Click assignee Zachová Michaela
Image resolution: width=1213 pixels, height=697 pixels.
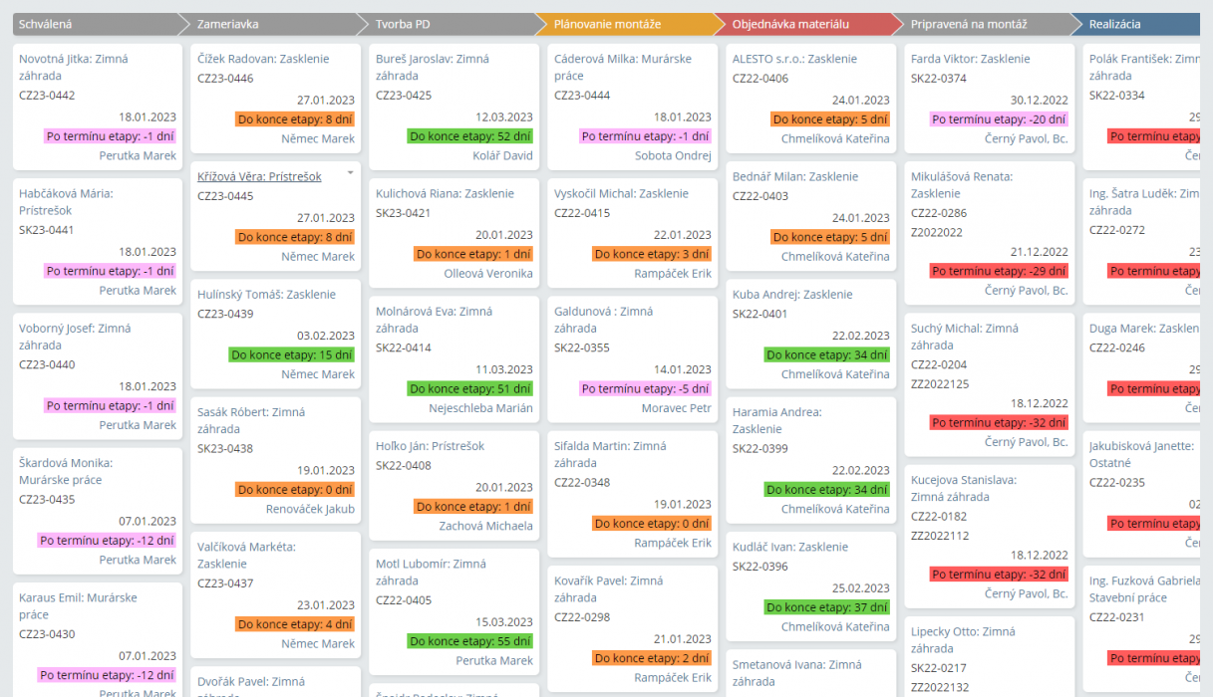click(x=486, y=526)
